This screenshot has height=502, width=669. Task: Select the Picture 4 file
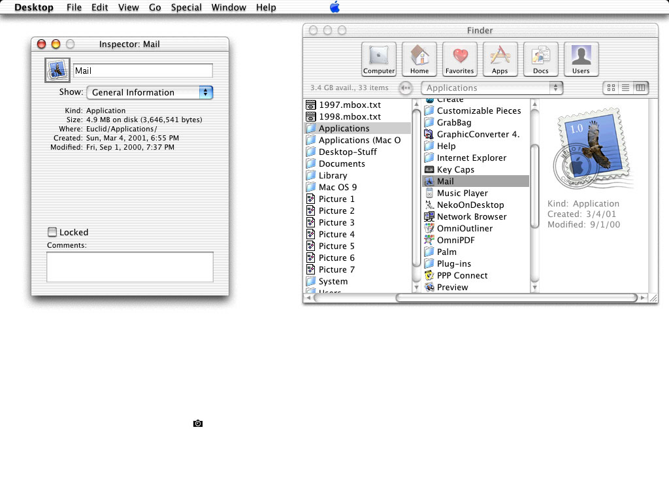click(357, 235)
